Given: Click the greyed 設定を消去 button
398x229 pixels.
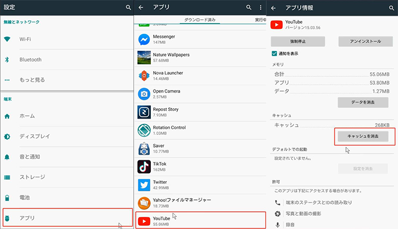Looking at the screenshot, I should coord(363,168).
